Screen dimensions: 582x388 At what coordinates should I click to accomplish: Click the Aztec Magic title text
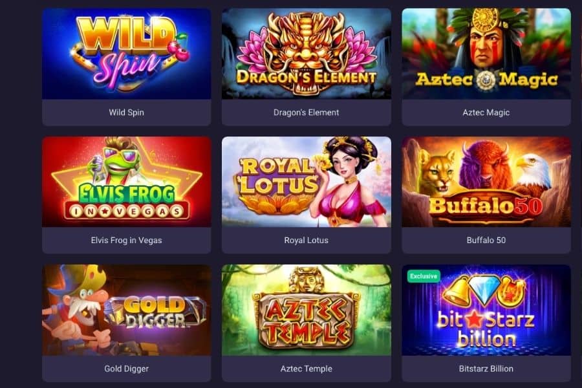coord(486,112)
